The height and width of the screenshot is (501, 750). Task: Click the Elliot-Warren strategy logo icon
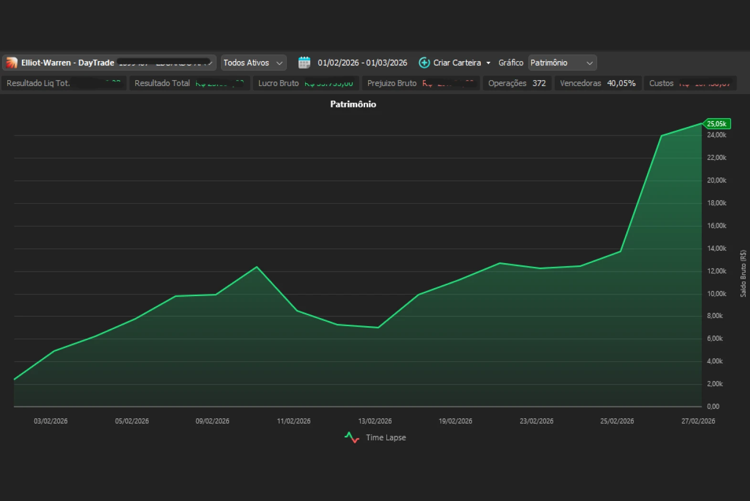click(x=11, y=63)
